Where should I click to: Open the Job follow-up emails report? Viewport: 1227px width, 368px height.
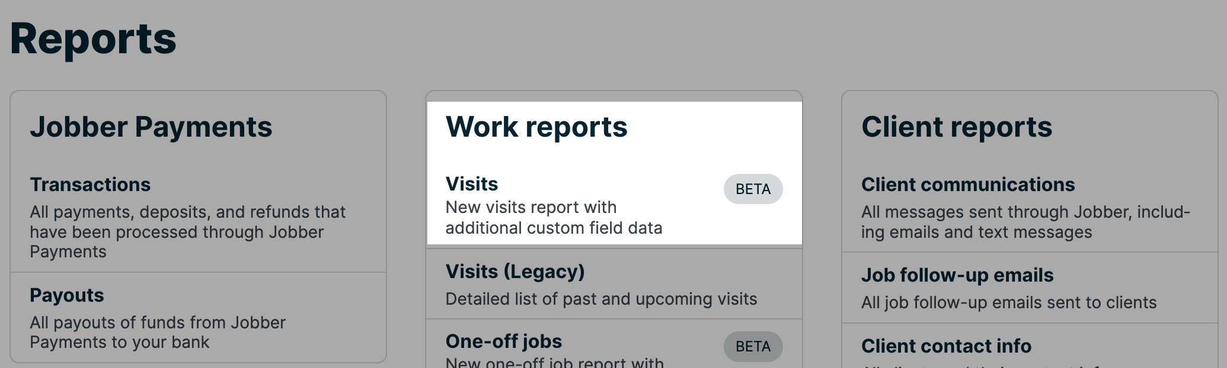coord(957,275)
